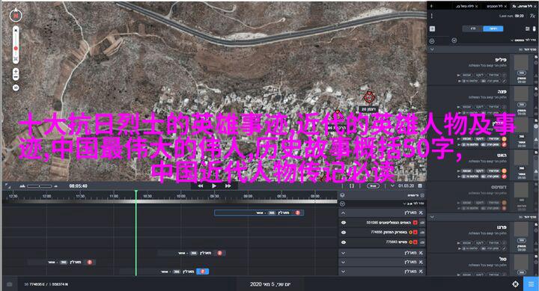Open filter settings sliders icon
Viewport: 539px width, 291px height.
(x=527, y=29)
